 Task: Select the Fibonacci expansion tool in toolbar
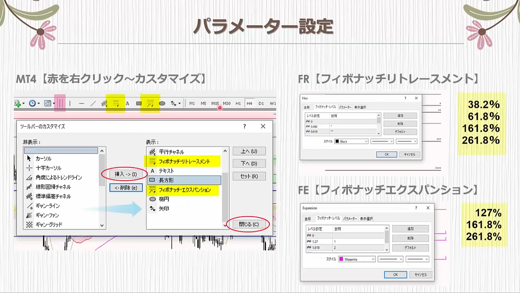pyautogui.click(x=150, y=103)
